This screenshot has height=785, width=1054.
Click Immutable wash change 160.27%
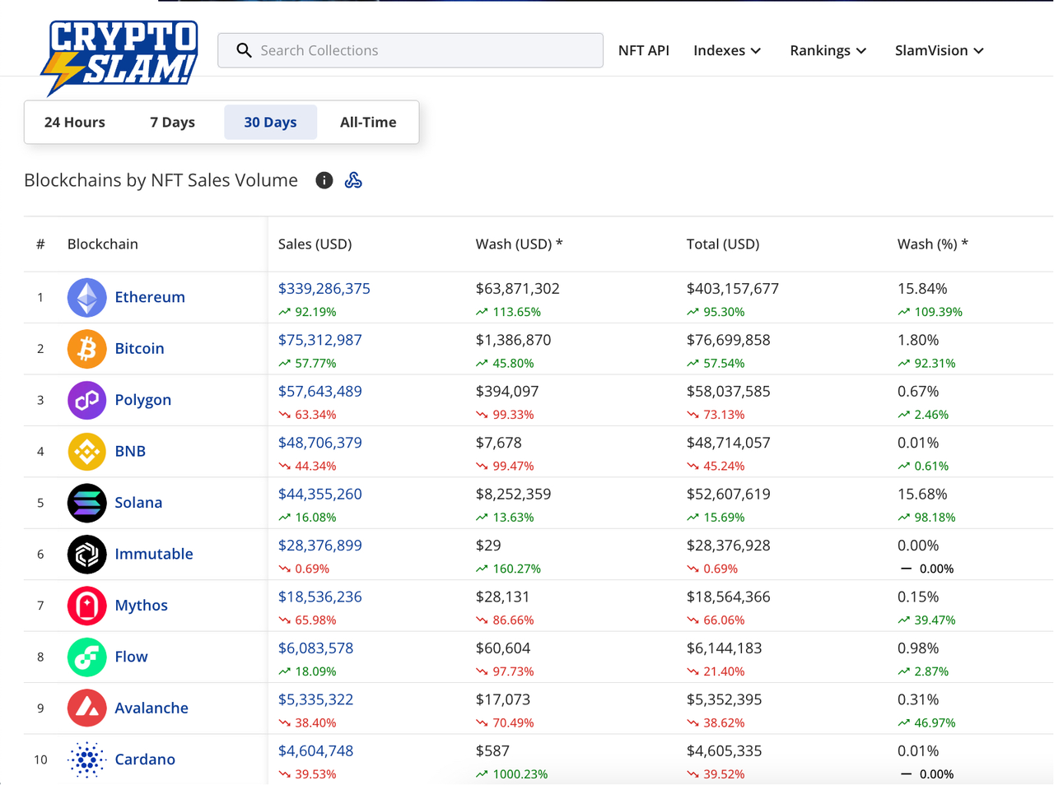[x=508, y=569]
